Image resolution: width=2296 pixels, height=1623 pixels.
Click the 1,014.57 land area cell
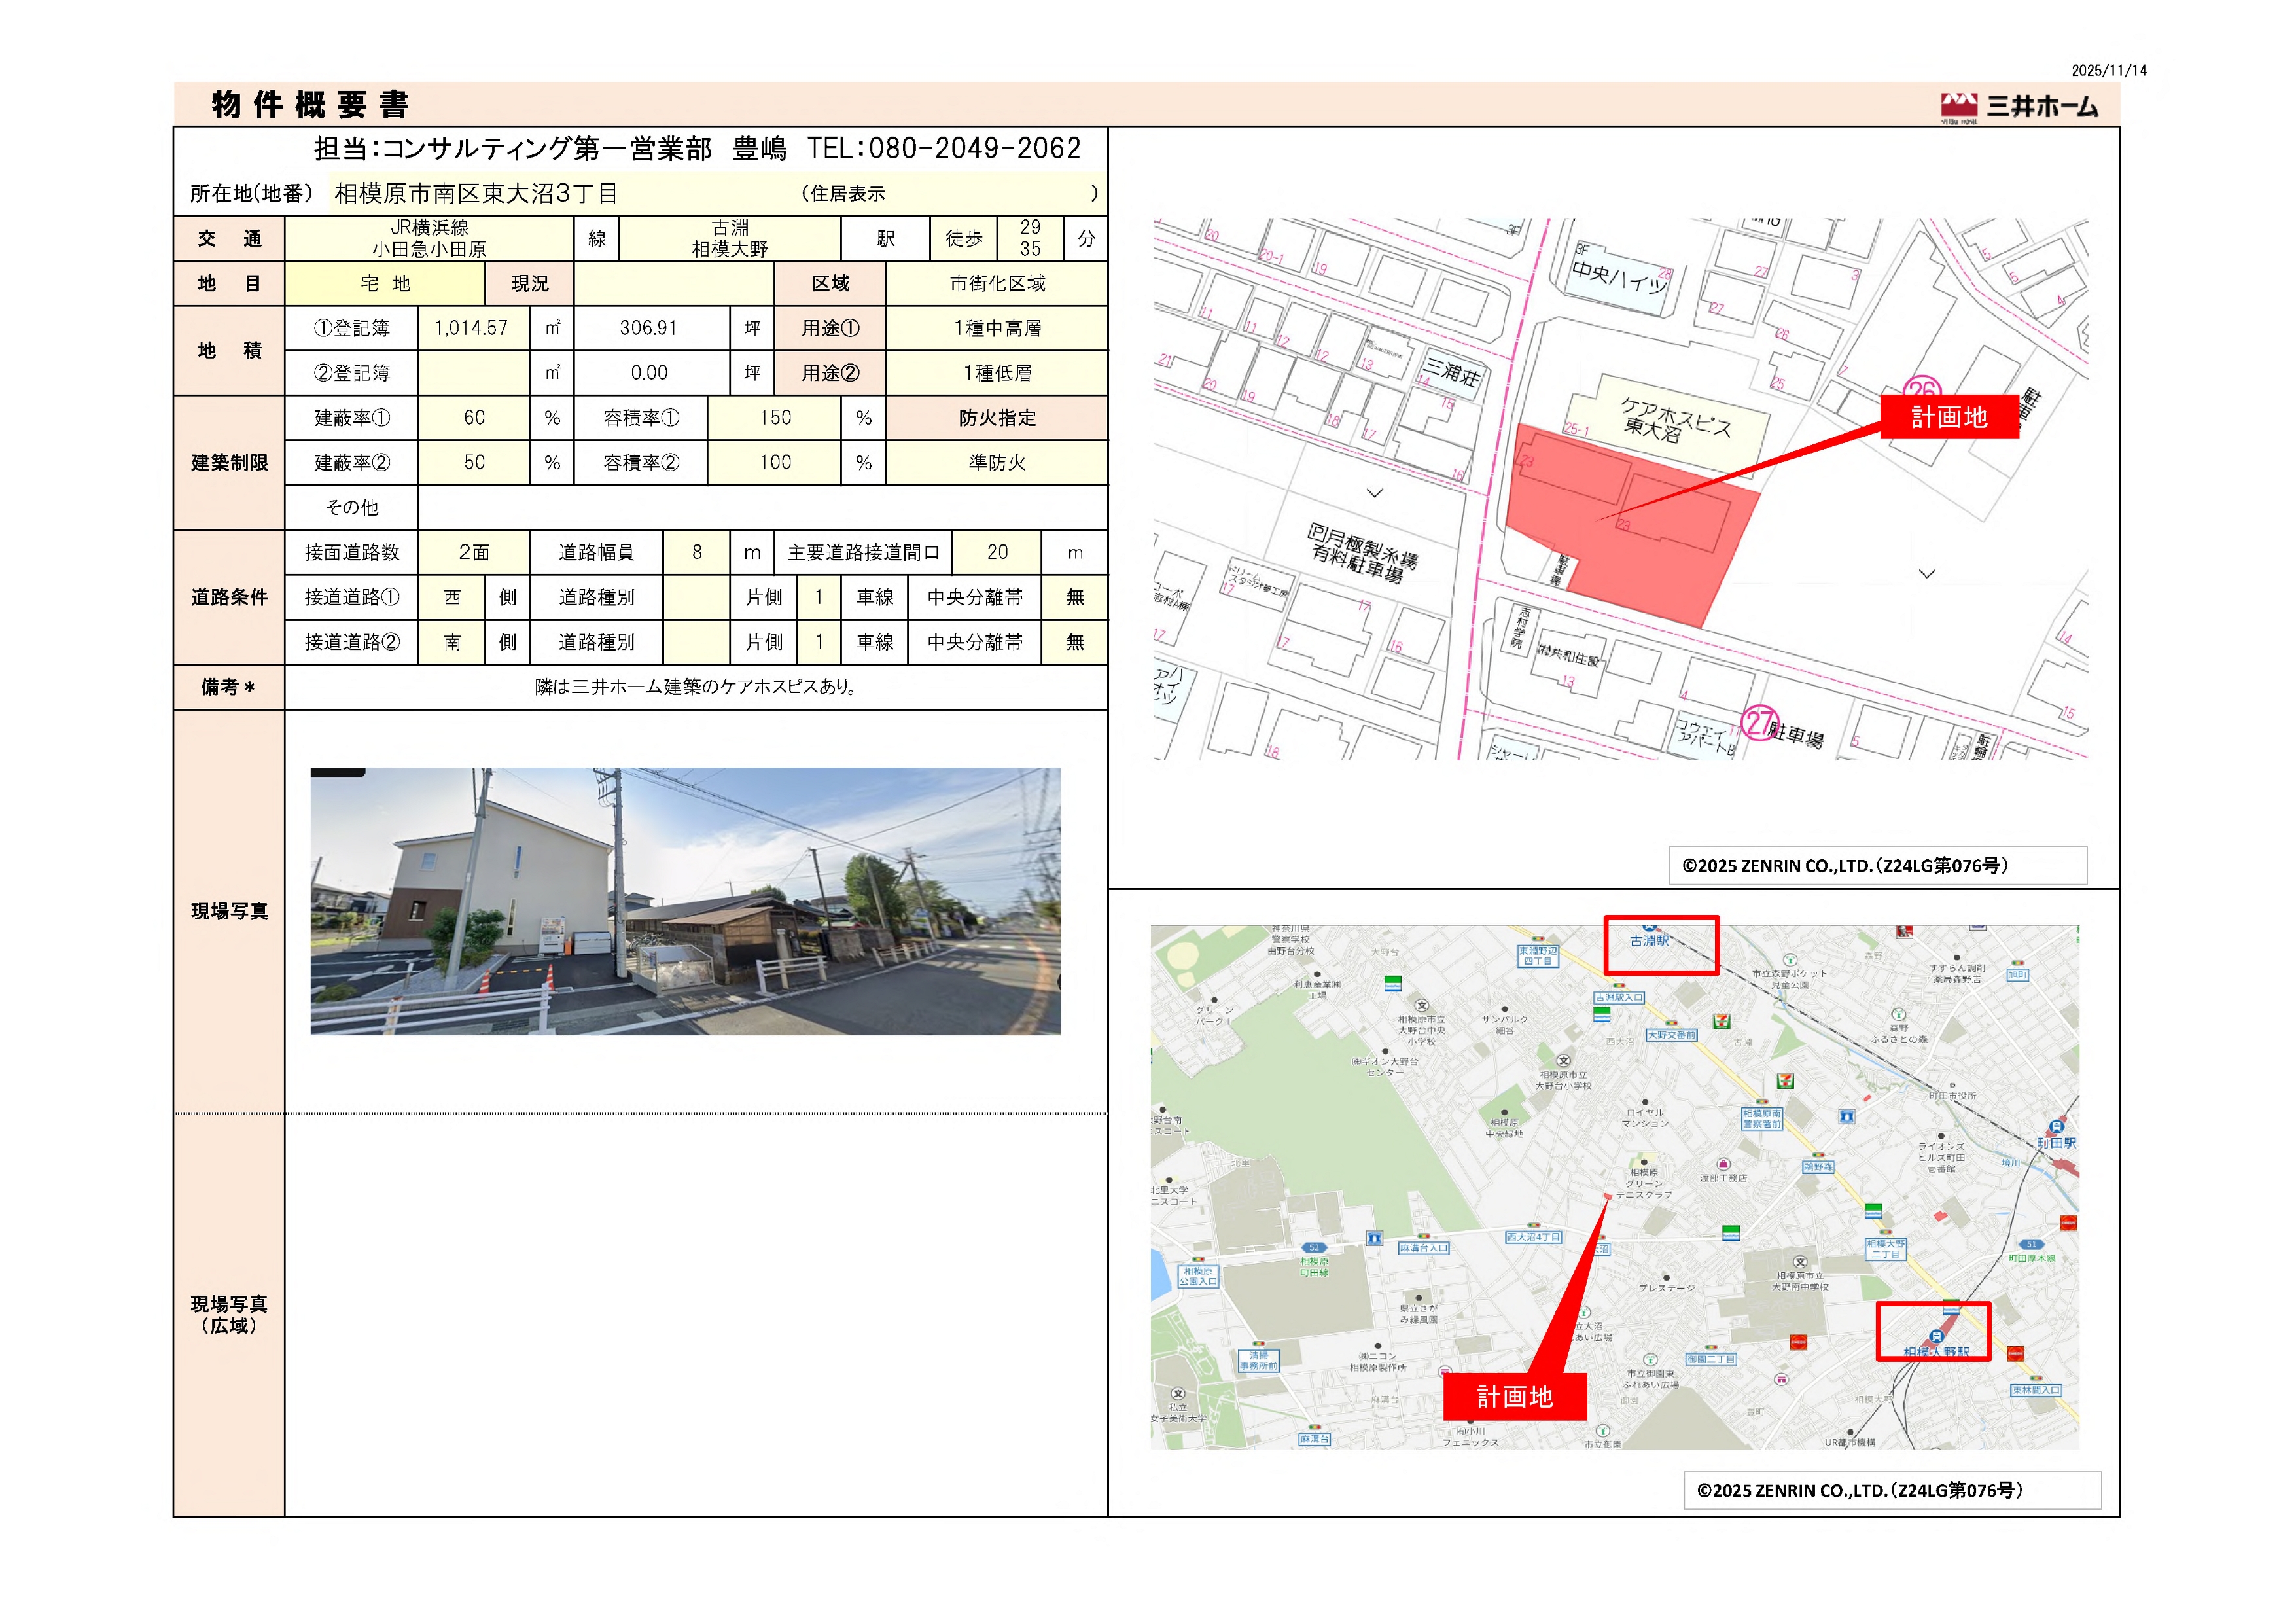coord(471,328)
